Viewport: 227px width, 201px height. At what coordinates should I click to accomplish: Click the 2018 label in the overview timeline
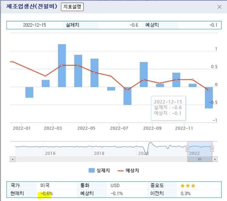click(99, 153)
